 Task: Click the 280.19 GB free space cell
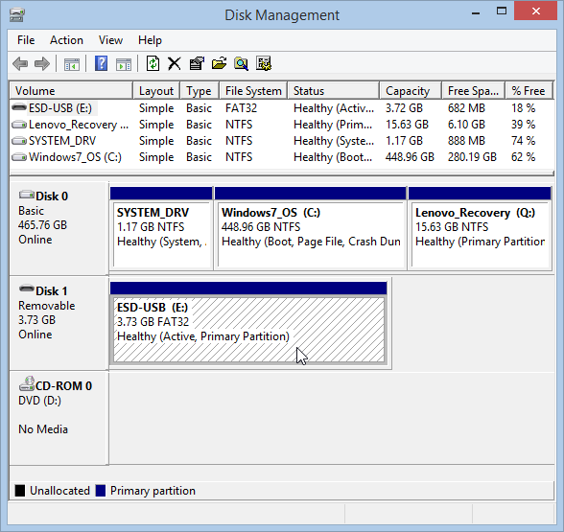point(472,157)
